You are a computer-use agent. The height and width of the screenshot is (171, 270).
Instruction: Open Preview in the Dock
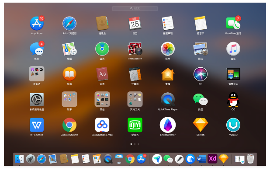[x=52, y=159]
